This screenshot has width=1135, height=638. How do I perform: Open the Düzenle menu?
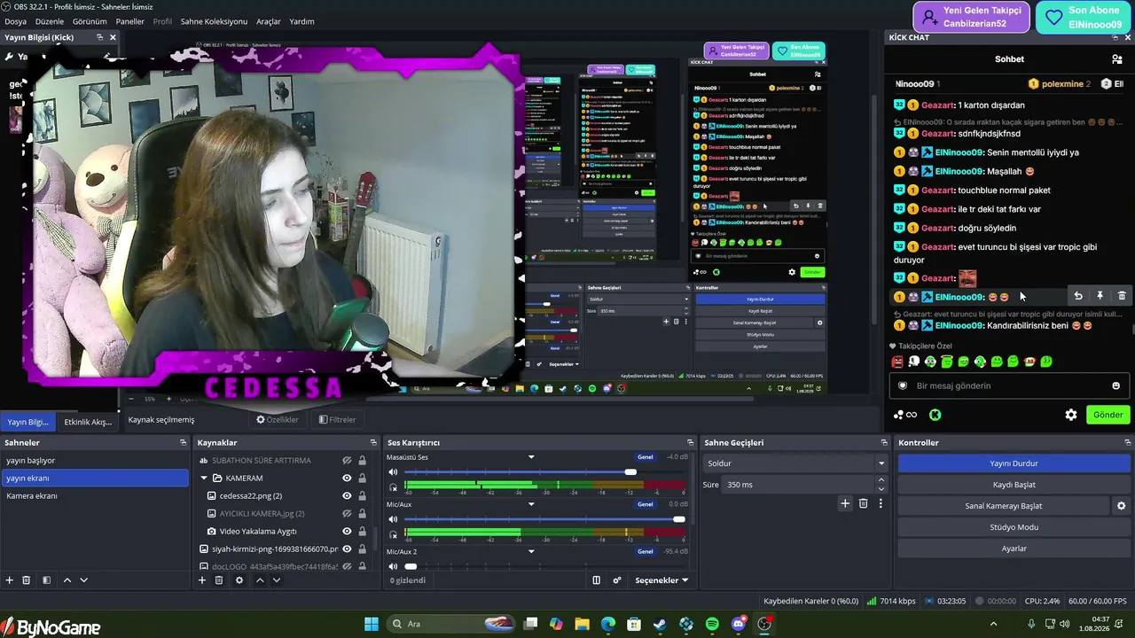point(50,21)
